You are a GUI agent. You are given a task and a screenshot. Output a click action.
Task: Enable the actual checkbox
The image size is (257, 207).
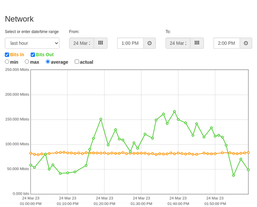click(x=77, y=62)
